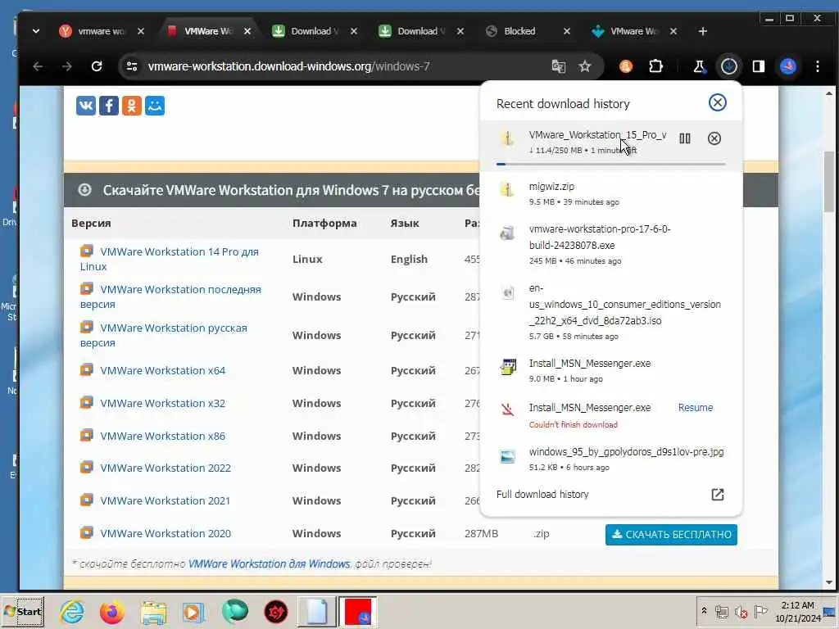Open Chrome three-dot menu
This screenshot has height=629, width=839.
pos(817,66)
